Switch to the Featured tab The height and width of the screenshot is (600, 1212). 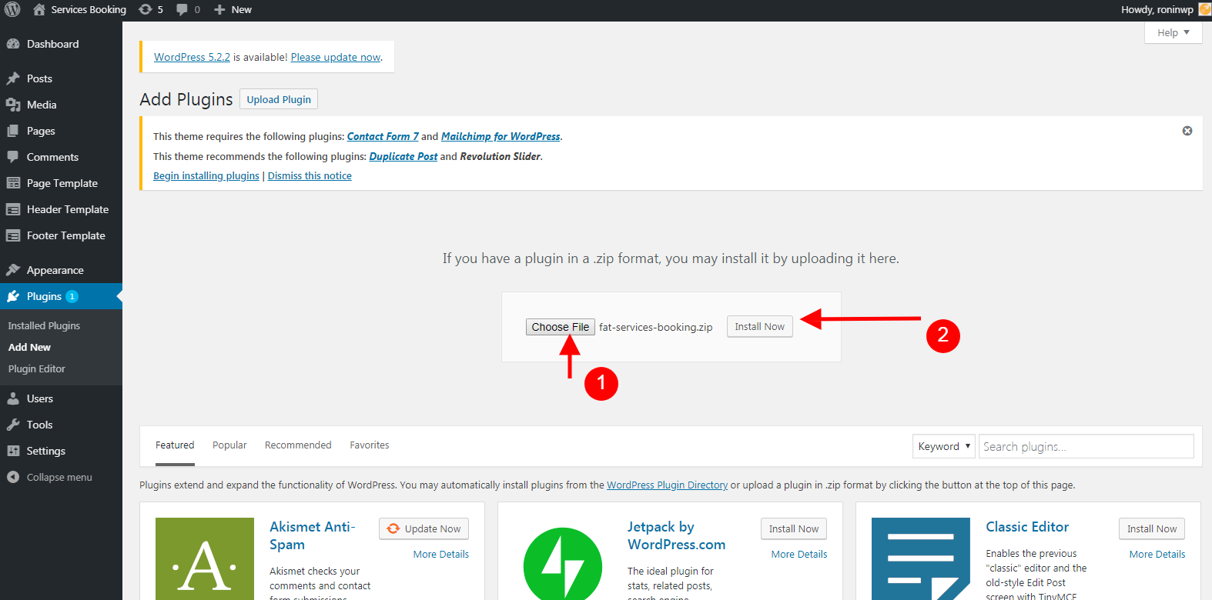175,445
